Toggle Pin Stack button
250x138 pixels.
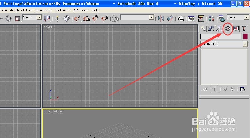[205, 89]
